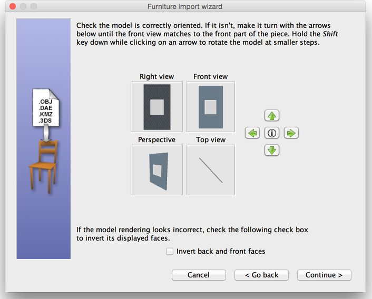Image resolution: width=372 pixels, height=299 pixels.
Task: Proceed with the "Continue >" button
Action: click(324, 275)
